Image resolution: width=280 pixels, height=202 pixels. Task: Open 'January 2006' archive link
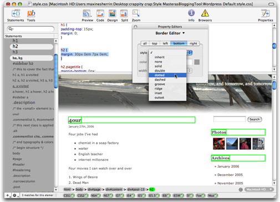pos(228,166)
